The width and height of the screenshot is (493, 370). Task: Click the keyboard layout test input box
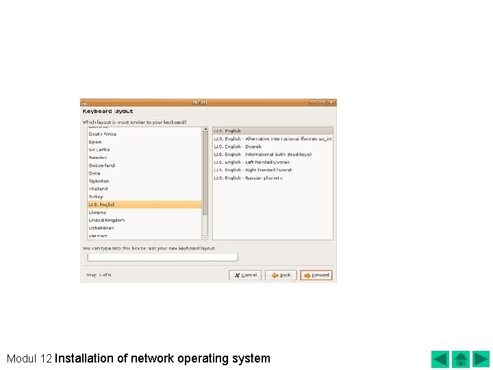point(162,257)
